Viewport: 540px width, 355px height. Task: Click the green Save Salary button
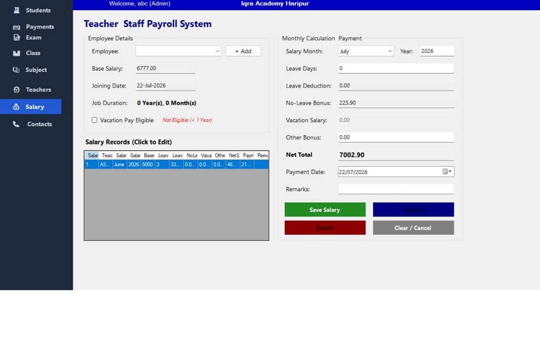(x=324, y=209)
